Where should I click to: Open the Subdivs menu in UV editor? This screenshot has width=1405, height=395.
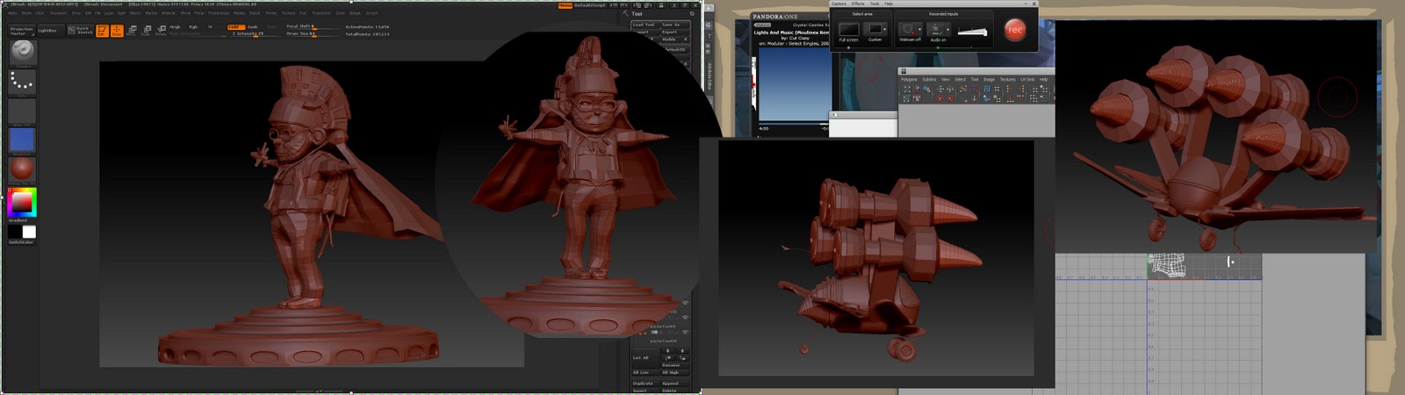click(929, 79)
